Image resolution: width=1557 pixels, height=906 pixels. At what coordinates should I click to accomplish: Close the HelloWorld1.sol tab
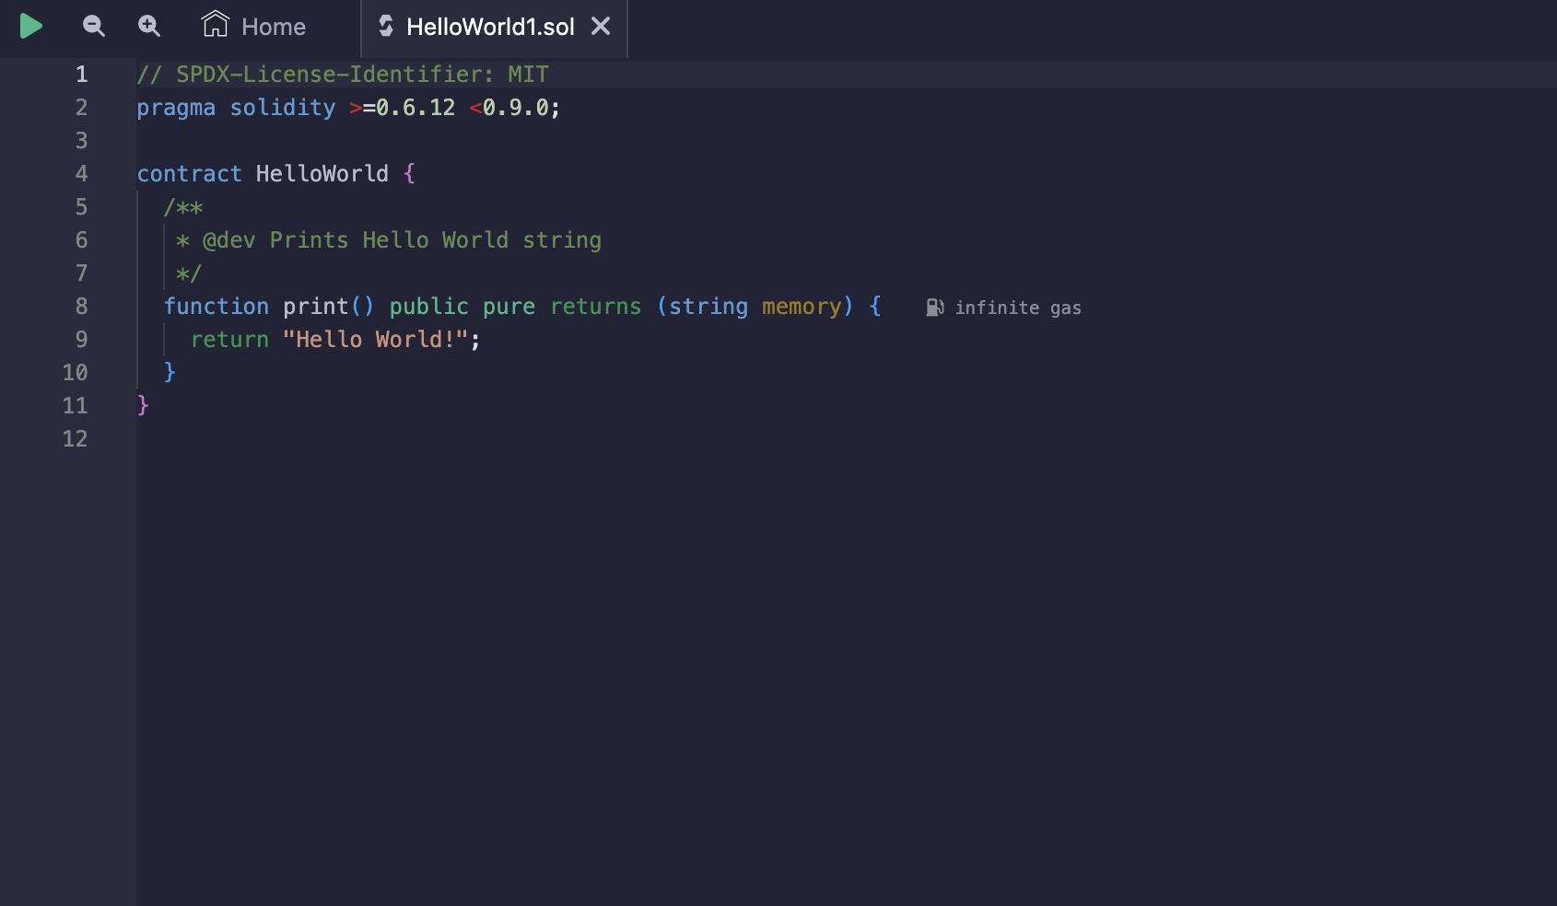pos(601,26)
